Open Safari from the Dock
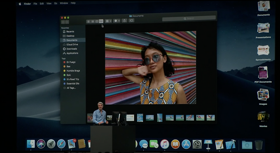 point(61,144)
